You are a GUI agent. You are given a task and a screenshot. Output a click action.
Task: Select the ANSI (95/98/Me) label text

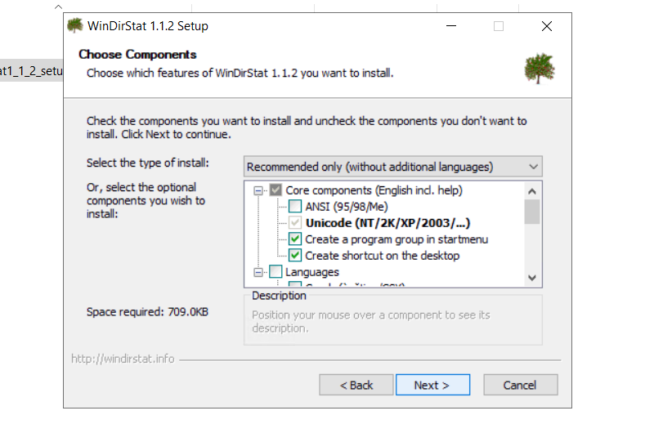click(x=347, y=207)
